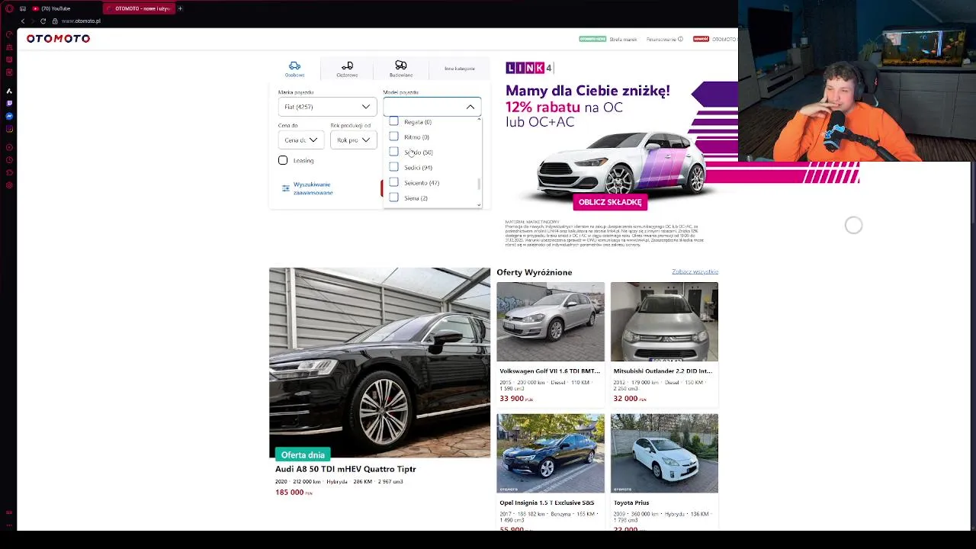
Task: Click the LINK4 logo in ad
Action: pyautogui.click(x=528, y=68)
